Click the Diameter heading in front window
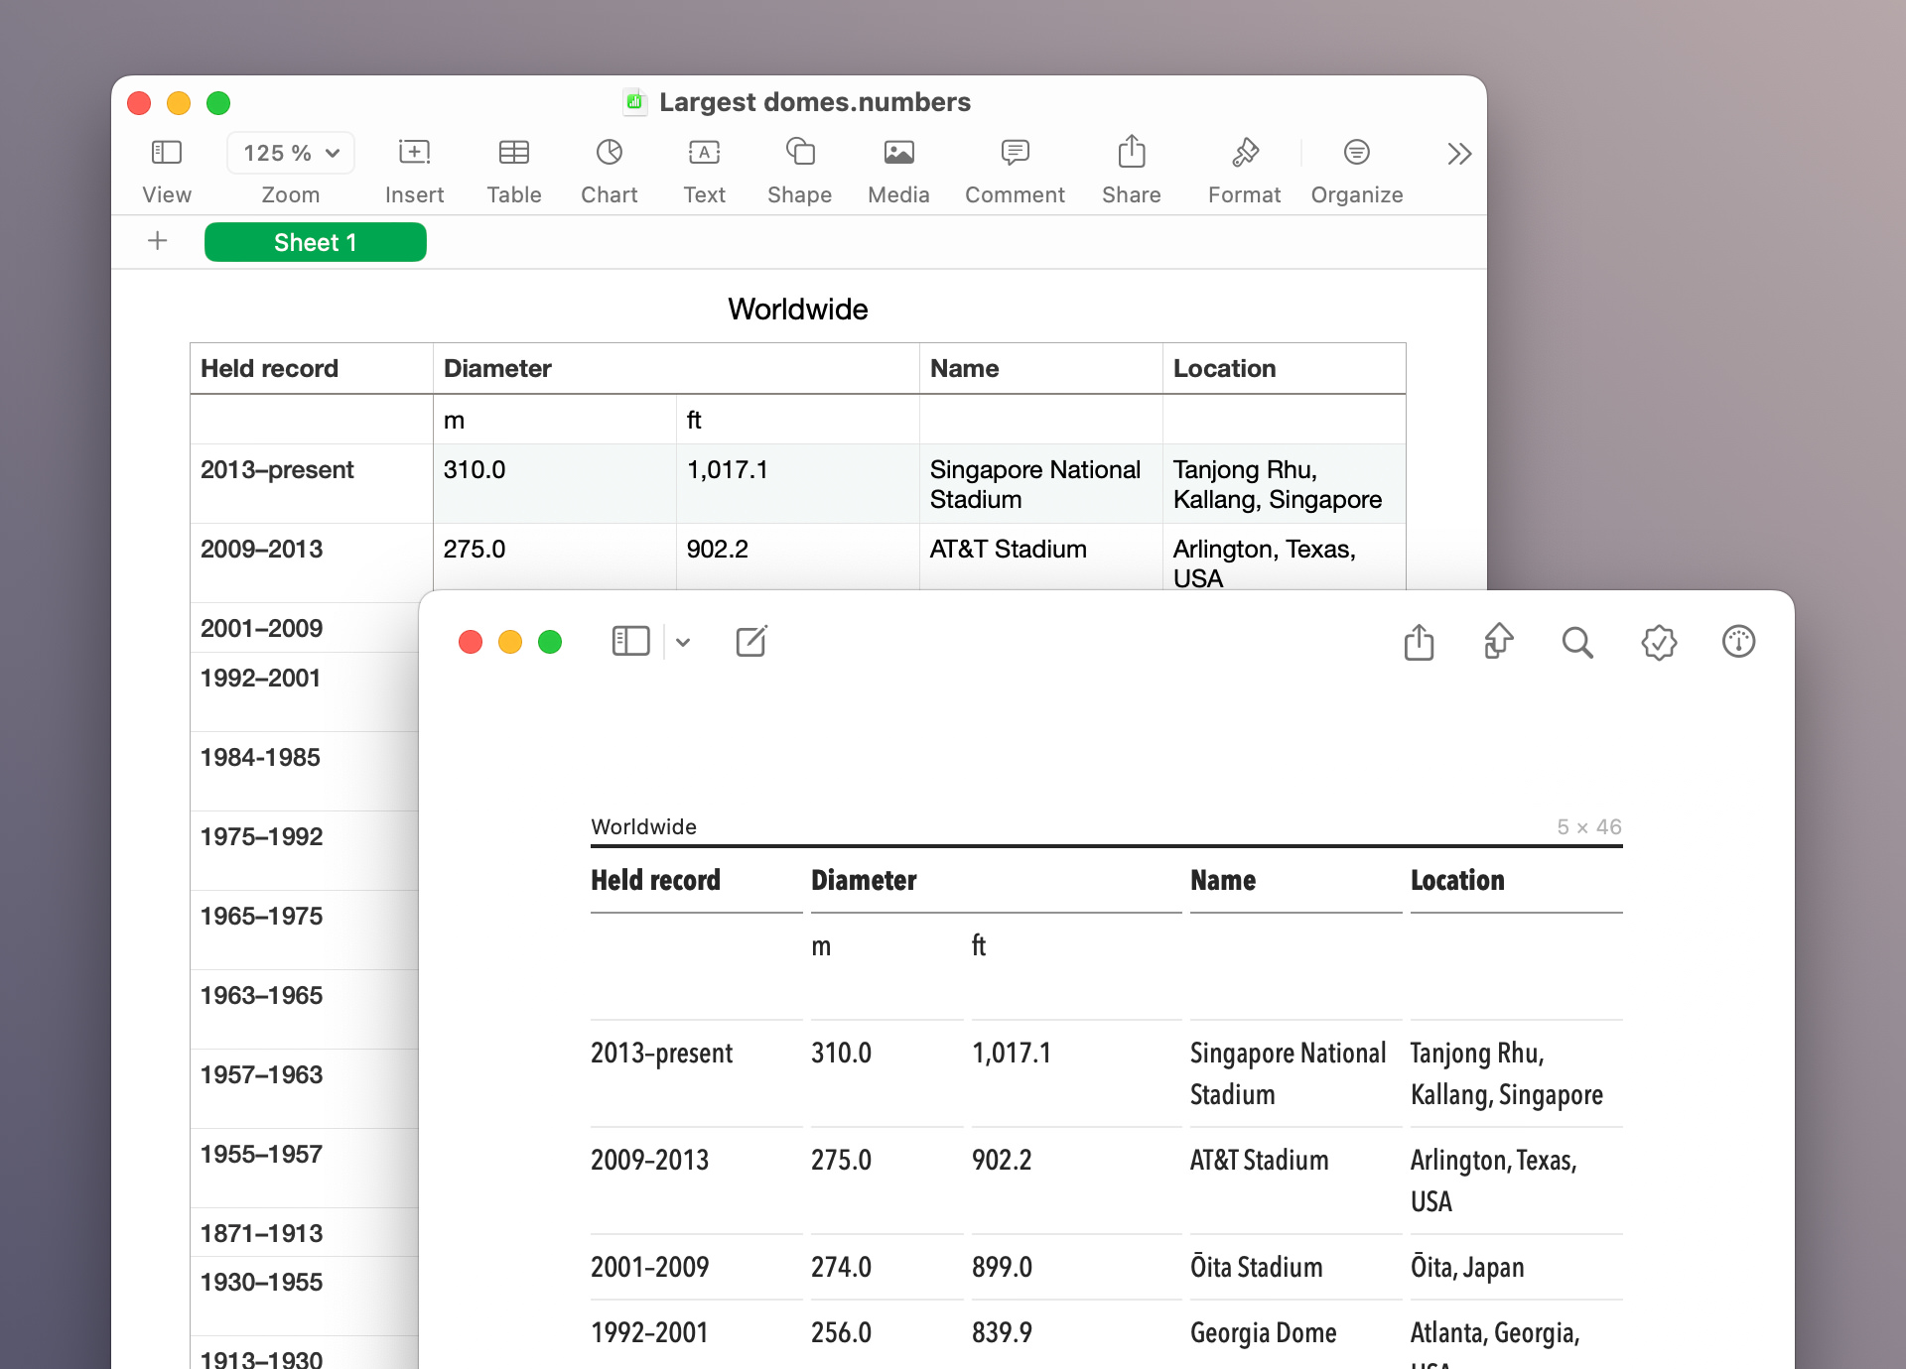The height and width of the screenshot is (1369, 1906). (864, 880)
